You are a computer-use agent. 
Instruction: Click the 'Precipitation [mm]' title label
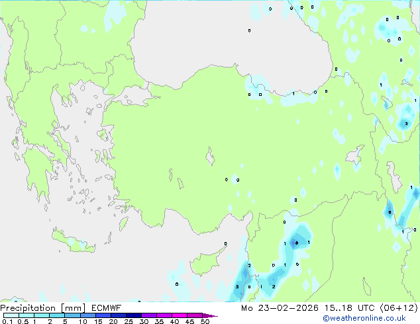pyautogui.click(x=42, y=308)
